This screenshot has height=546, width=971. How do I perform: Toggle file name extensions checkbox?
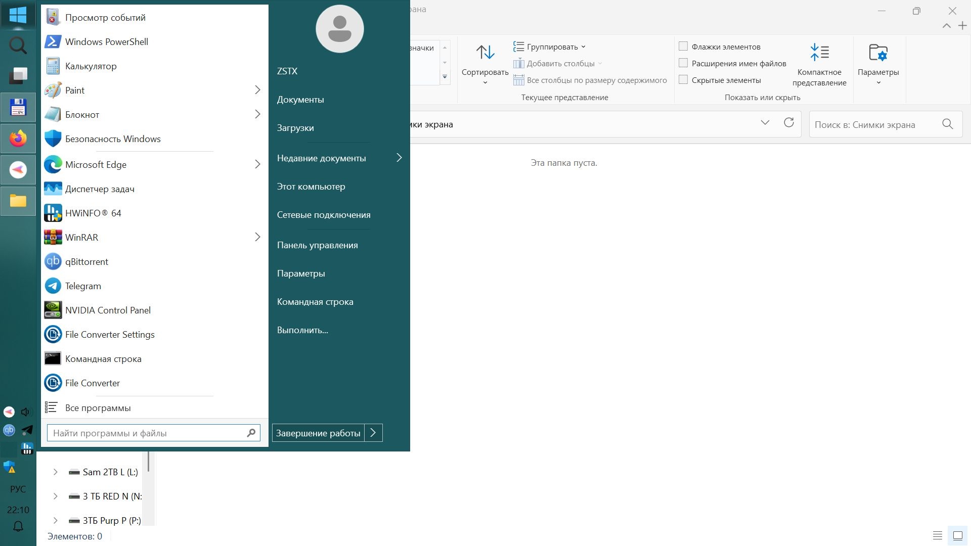tap(683, 63)
